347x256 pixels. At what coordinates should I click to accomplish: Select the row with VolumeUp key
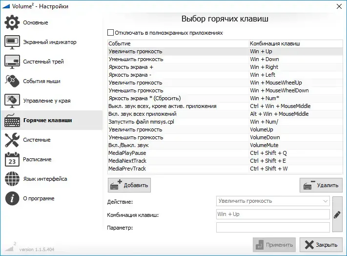(x=225, y=129)
